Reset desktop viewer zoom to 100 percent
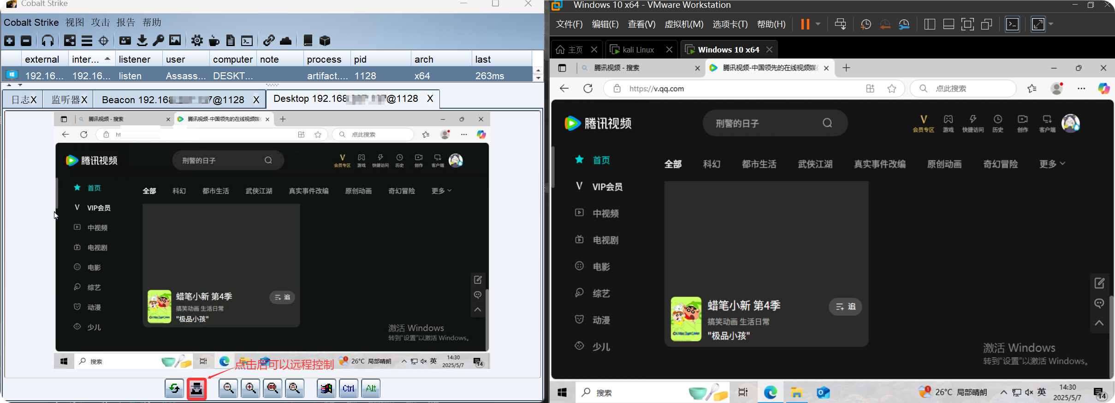1115x403 pixels. 273,389
